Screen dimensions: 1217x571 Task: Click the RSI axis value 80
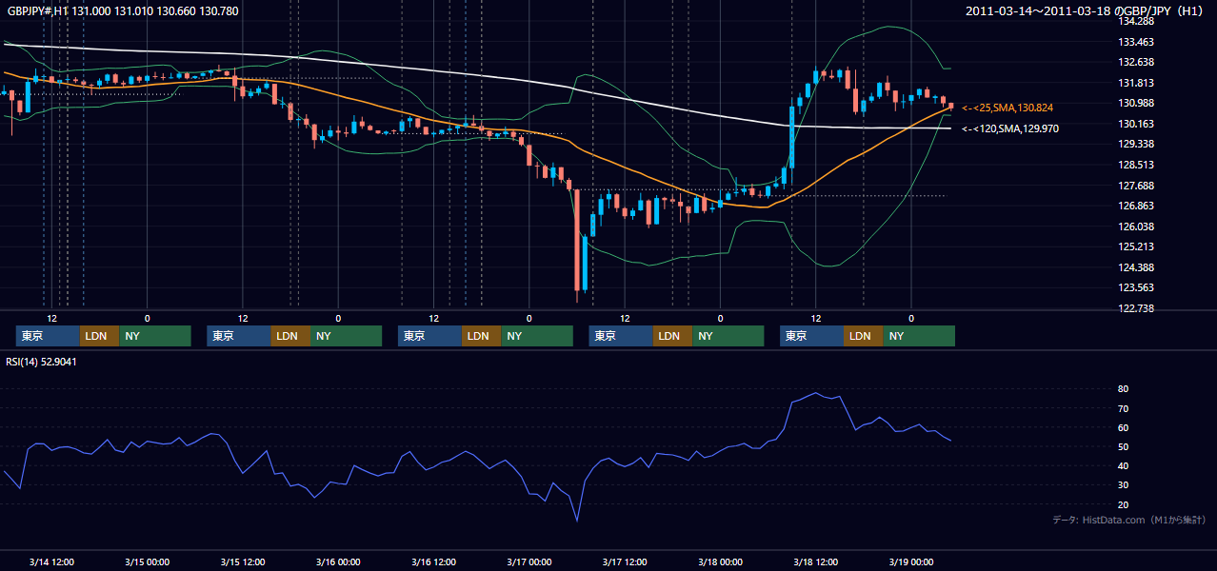1124,389
